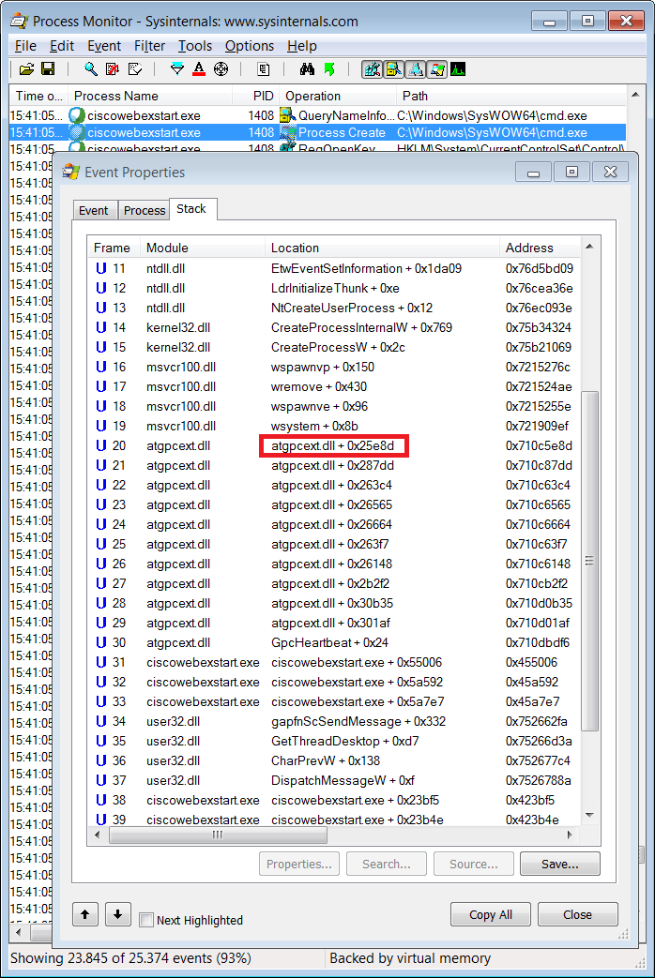Click the Source... button

click(474, 864)
